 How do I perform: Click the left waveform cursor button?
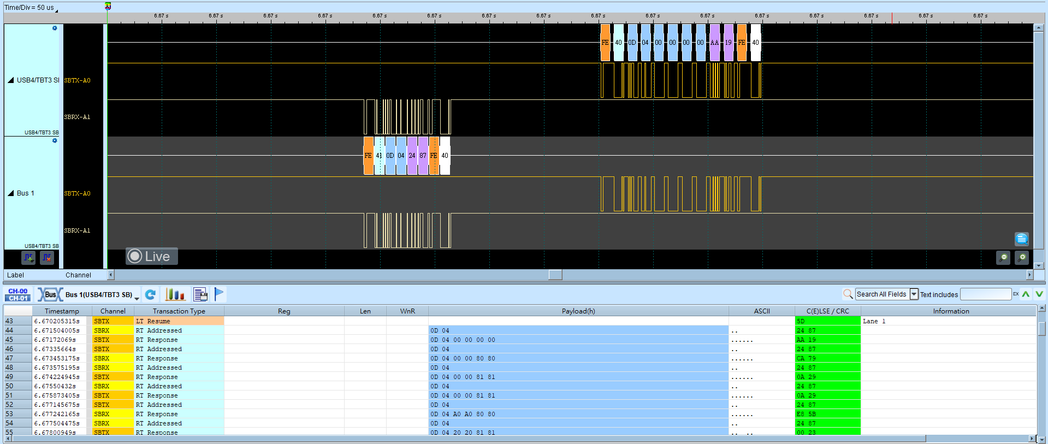click(28, 257)
